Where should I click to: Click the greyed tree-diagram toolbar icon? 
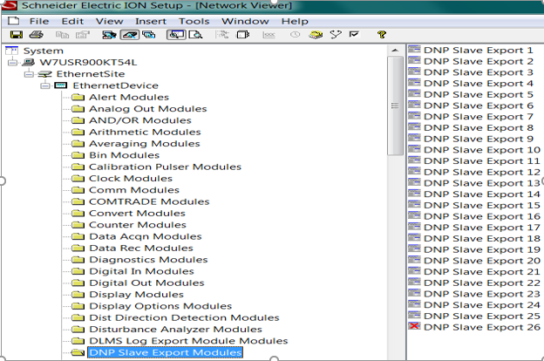(x=222, y=35)
